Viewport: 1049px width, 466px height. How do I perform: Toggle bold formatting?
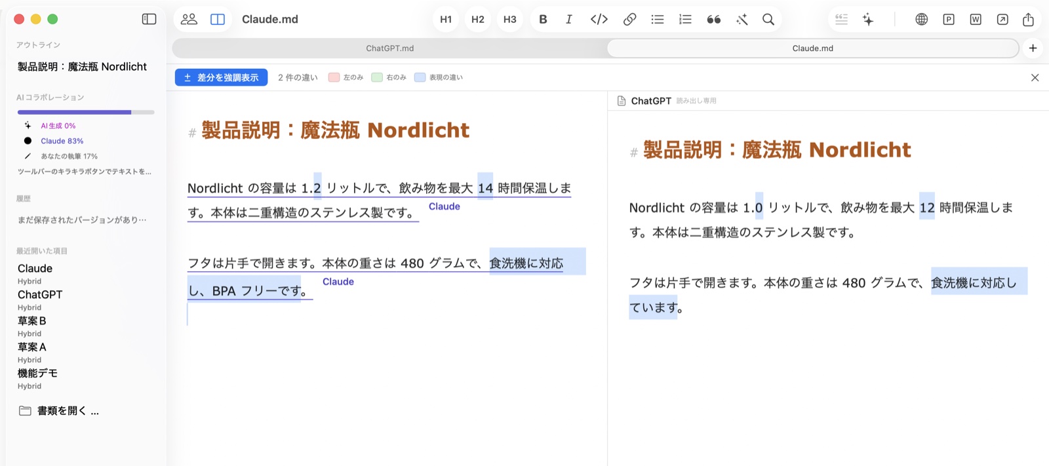pos(543,19)
